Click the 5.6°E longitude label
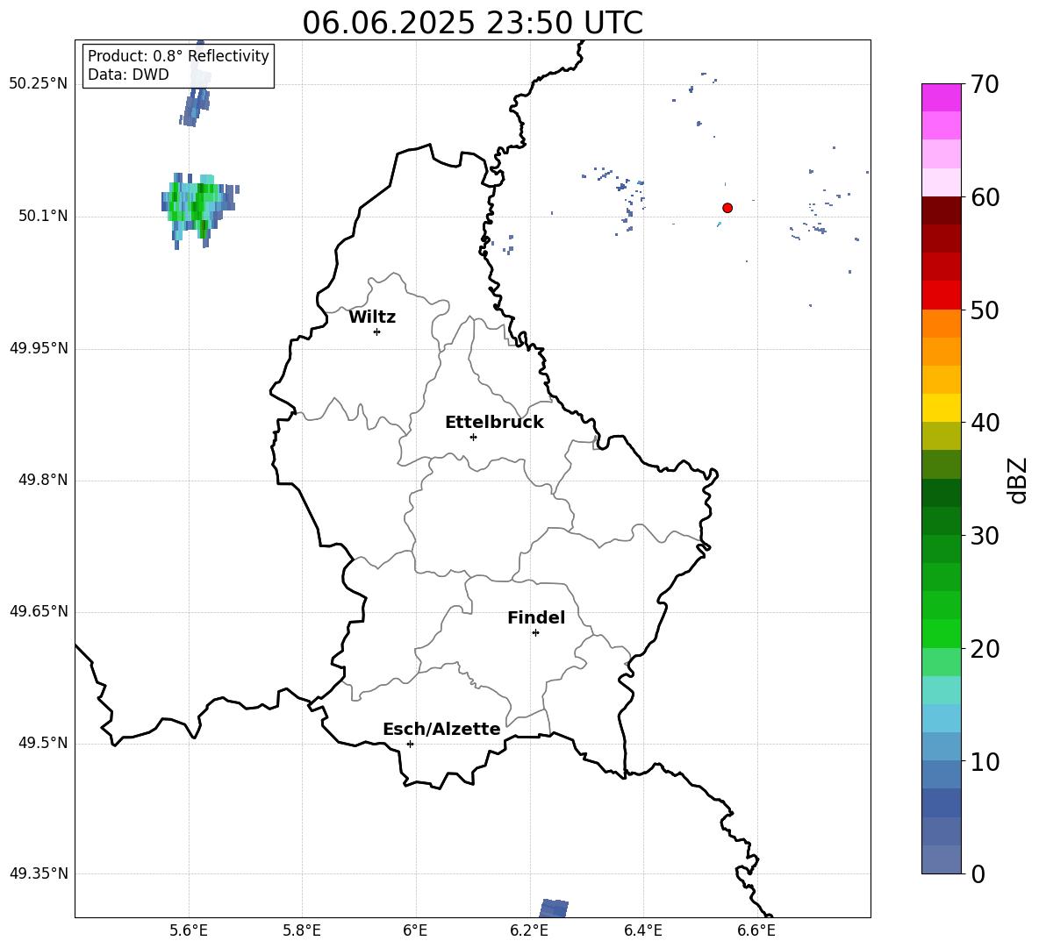The width and height of the screenshot is (1039, 948). [x=189, y=930]
